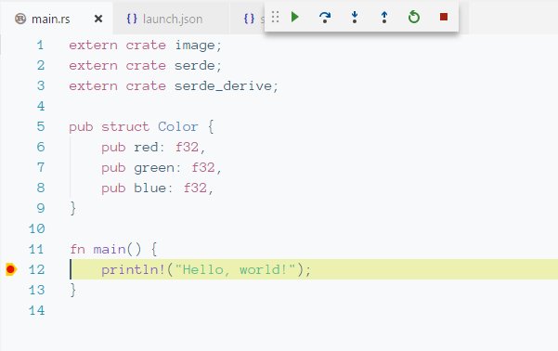Click the 'struct' keyword on line 5

point(125,126)
